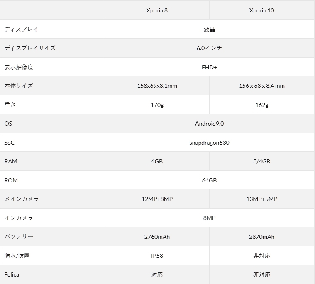Click the FHD+ resolution value
The width and height of the screenshot is (315, 284).
tap(209, 67)
